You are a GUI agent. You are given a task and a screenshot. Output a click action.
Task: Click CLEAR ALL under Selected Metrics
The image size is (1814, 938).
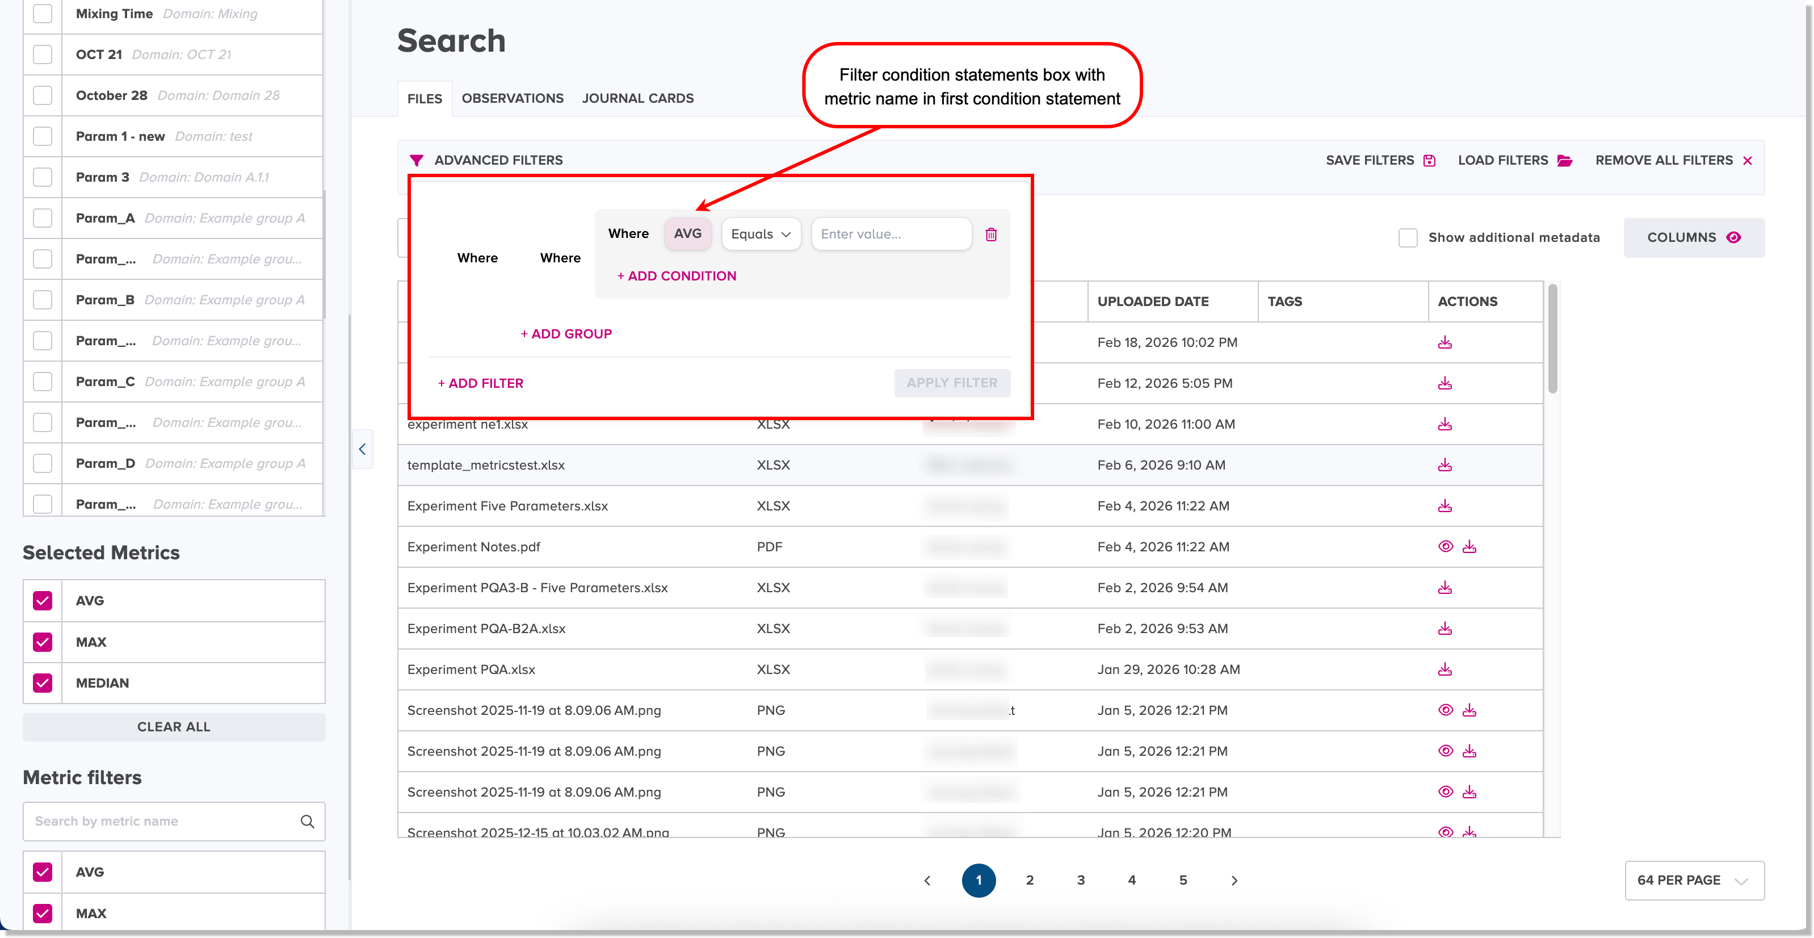pyautogui.click(x=174, y=727)
